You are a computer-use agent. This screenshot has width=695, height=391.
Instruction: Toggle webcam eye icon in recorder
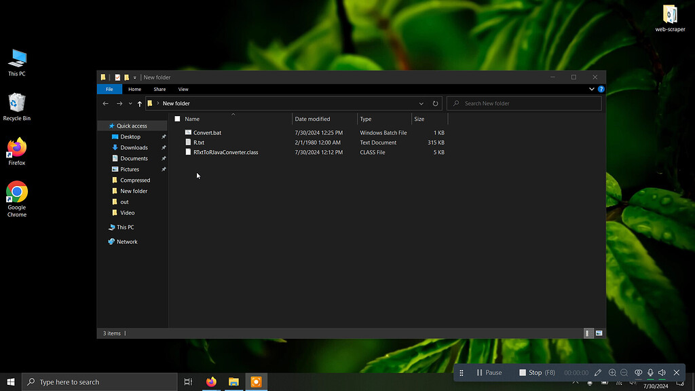pos(638,373)
